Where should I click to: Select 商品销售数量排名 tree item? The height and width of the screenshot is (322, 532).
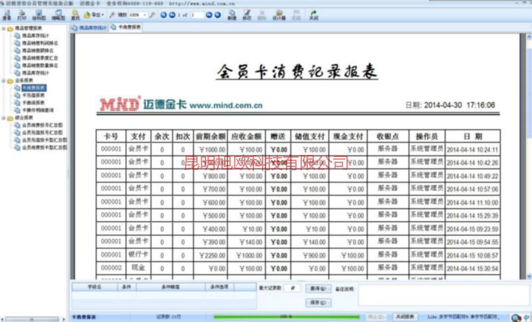40,65
